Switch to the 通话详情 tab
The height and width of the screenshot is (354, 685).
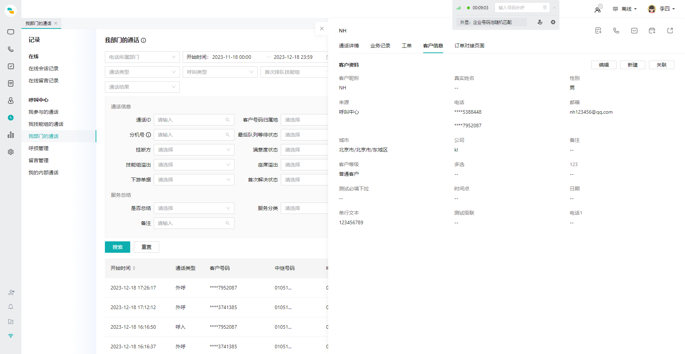[x=349, y=46]
